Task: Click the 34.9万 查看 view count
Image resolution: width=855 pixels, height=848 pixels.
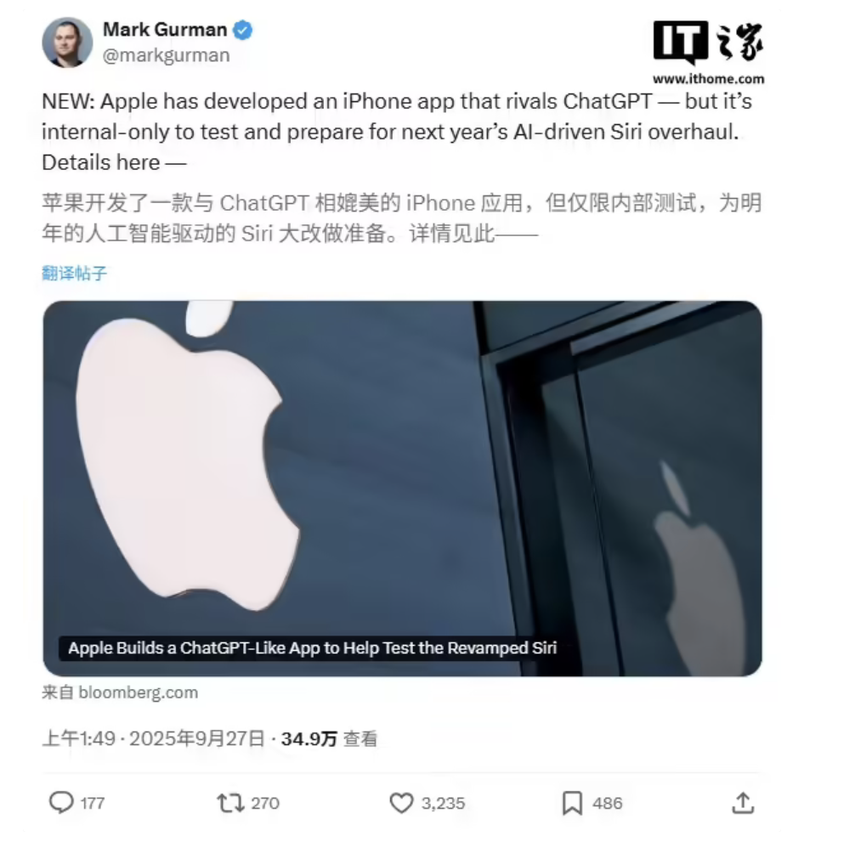Action: click(x=330, y=739)
